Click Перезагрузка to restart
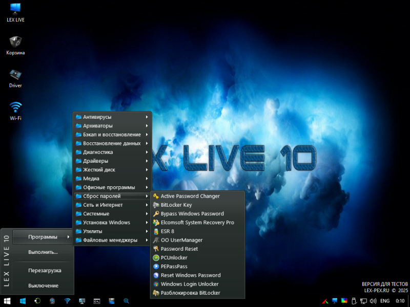This screenshot has height=307, width=410. (x=45, y=270)
